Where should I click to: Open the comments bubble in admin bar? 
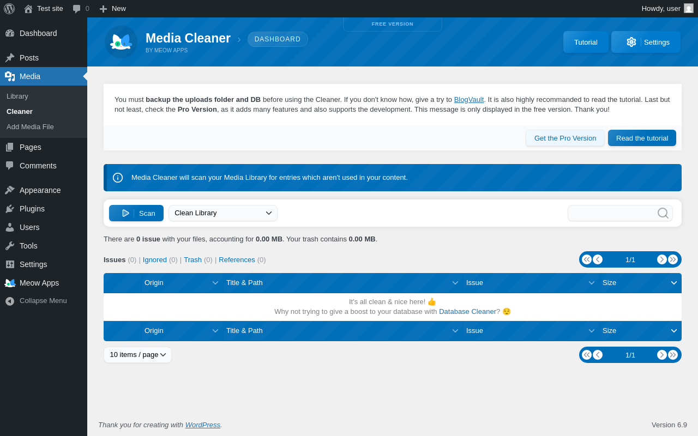pyautogui.click(x=81, y=9)
